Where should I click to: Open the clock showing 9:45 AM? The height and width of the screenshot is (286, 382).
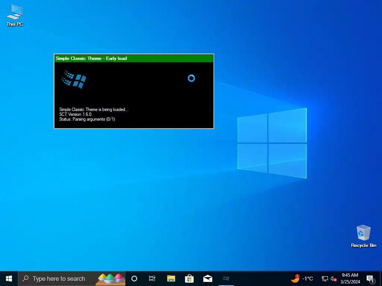[350, 279]
